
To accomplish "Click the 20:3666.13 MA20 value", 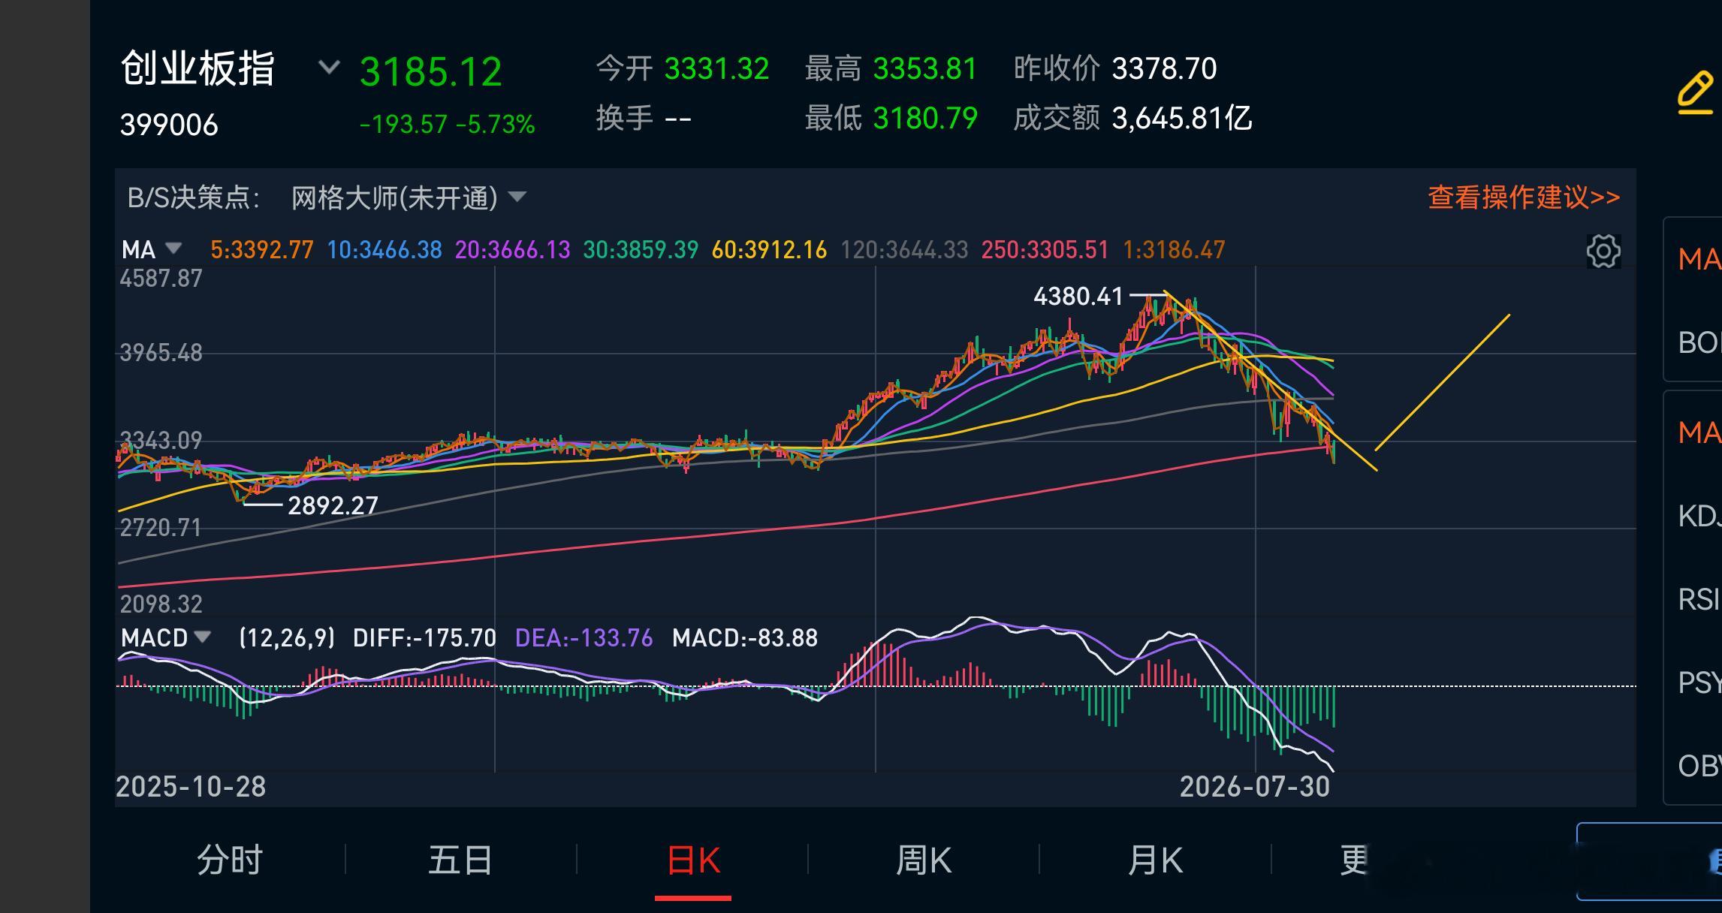I will pos(512,249).
